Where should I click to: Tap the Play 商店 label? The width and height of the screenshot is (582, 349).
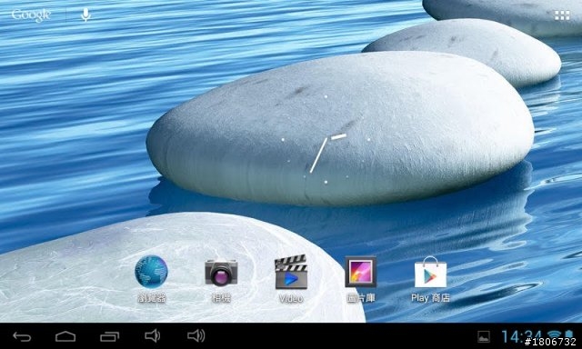point(430,298)
